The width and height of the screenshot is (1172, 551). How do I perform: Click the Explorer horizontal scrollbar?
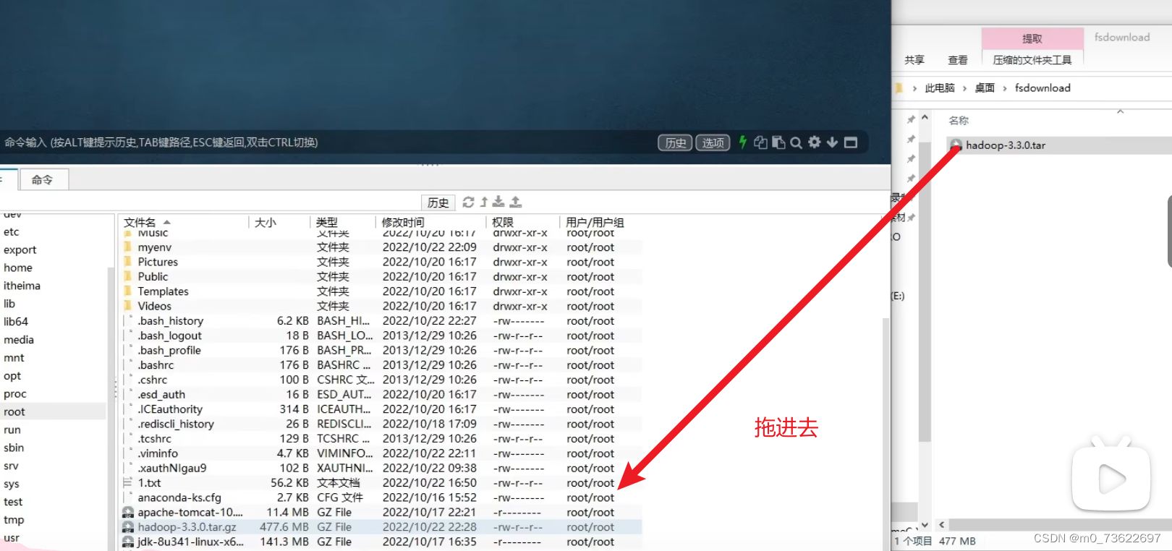click(x=1060, y=525)
